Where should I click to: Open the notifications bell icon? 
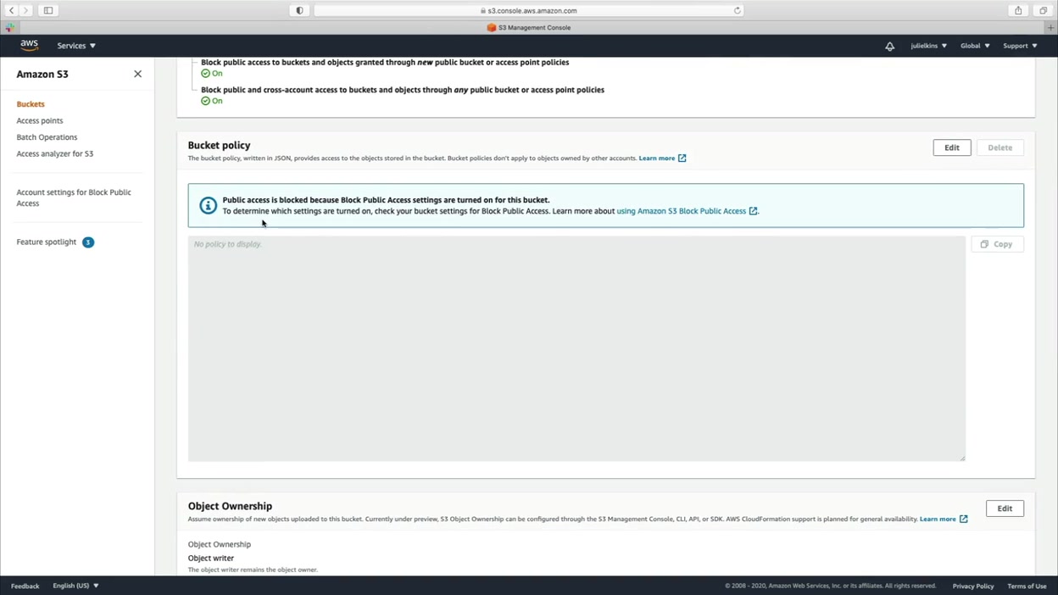click(889, 46)
